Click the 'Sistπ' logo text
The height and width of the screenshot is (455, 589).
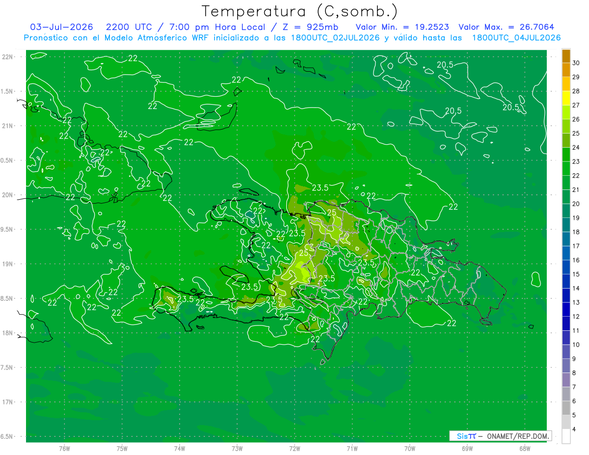[466, 436]
